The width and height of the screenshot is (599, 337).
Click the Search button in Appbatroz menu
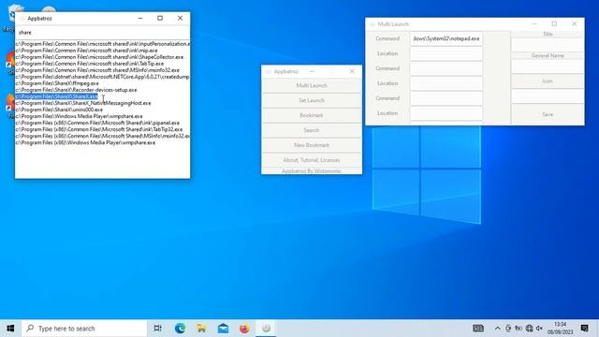tap(312, 130)
